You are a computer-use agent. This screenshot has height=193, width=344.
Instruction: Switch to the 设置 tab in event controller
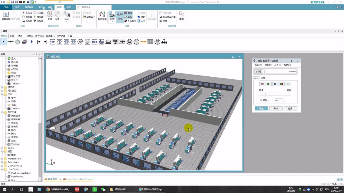pyautogui.click(x=263, y=78)
